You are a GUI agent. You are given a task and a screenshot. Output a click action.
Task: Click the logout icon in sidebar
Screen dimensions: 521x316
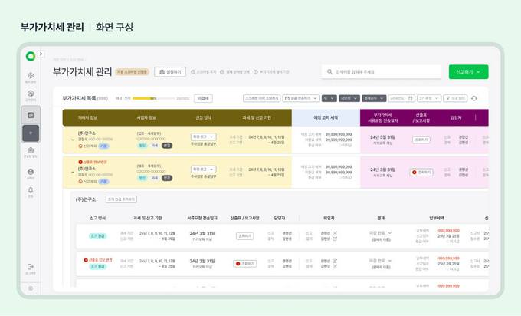[x=31, y=267]
